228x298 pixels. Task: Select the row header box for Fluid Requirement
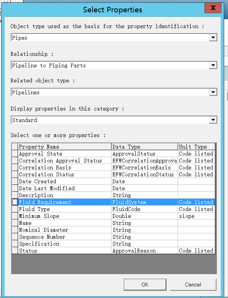pyautogui.click(x=15, y=202)
